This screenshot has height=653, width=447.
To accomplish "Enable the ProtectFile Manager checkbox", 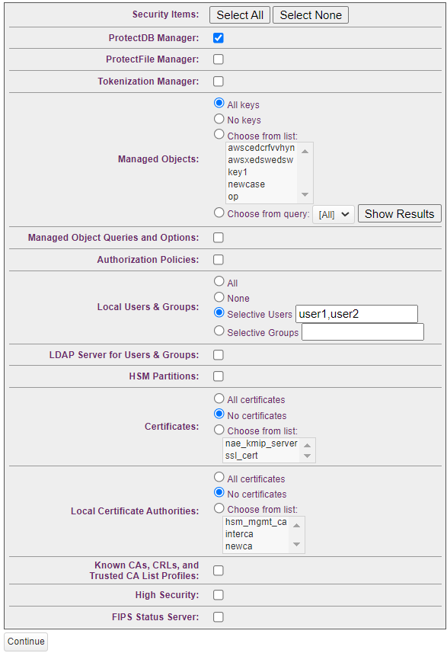I will (218, 59).
